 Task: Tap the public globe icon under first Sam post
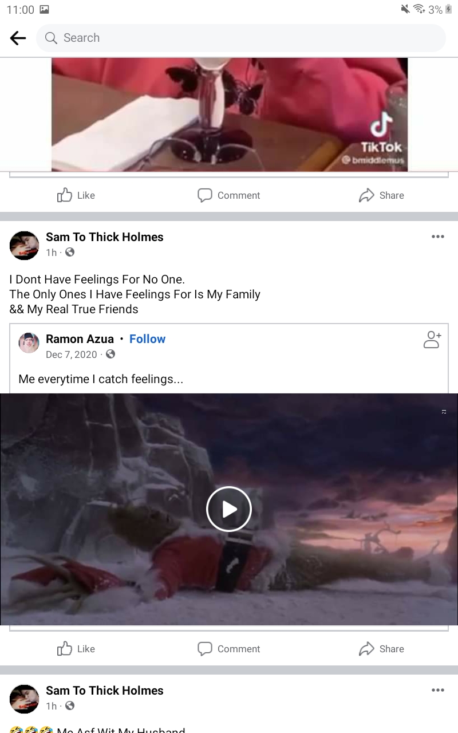coord(70,252)
